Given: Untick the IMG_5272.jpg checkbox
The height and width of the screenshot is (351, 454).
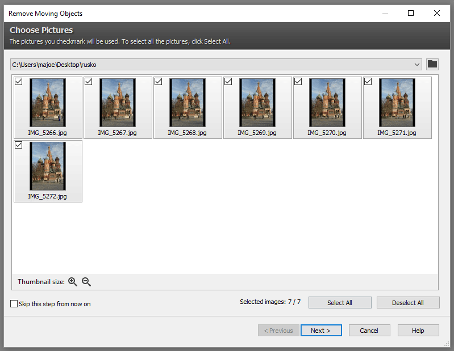Looking at the screenshot, I should [19, 145].
